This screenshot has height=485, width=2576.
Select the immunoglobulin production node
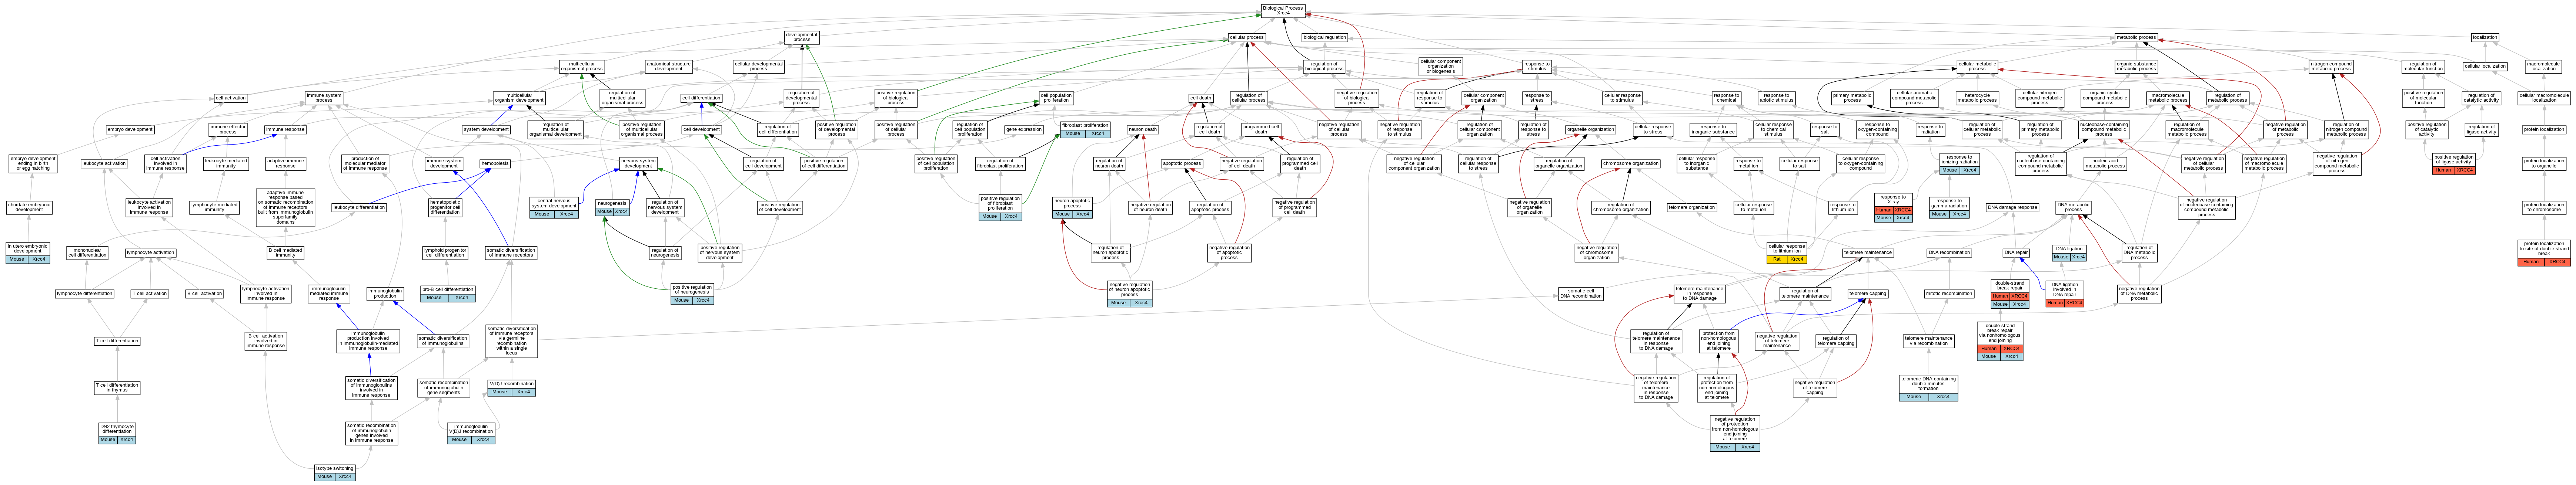[385, 294]
